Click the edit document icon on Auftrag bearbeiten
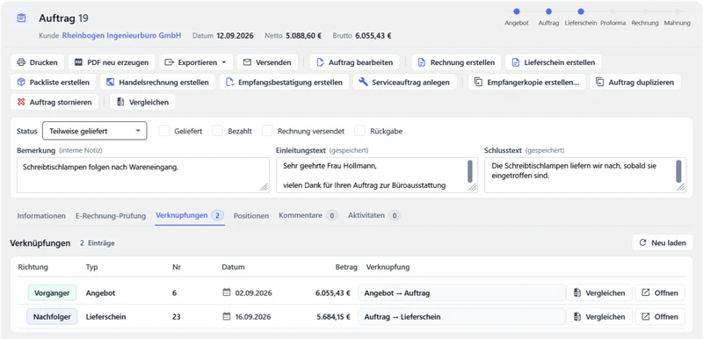This screenshot has height=339, width=703. [320, 62]
